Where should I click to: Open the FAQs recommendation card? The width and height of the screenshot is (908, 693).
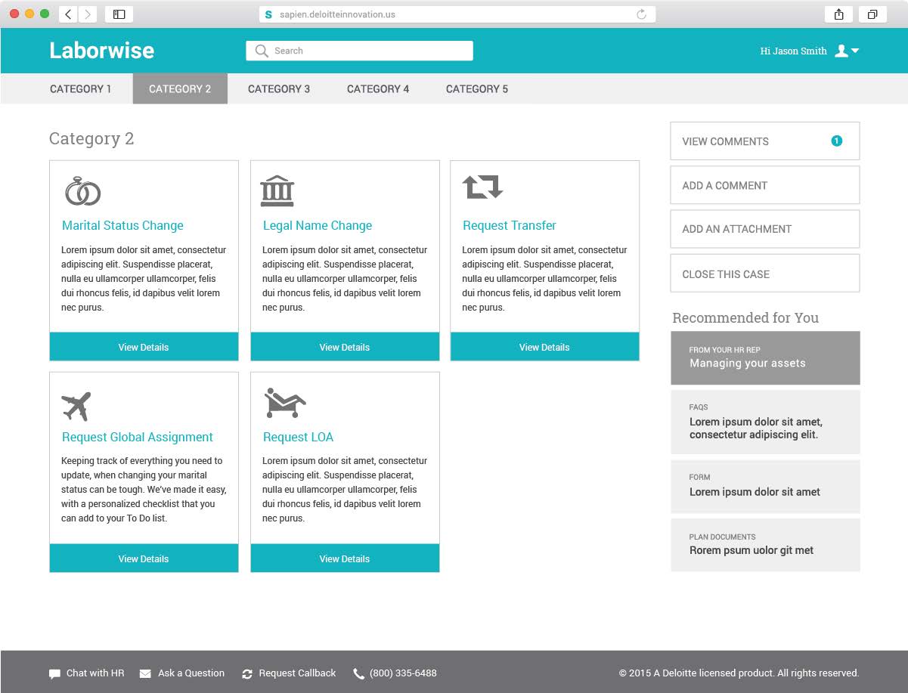(x=765, y=422)
